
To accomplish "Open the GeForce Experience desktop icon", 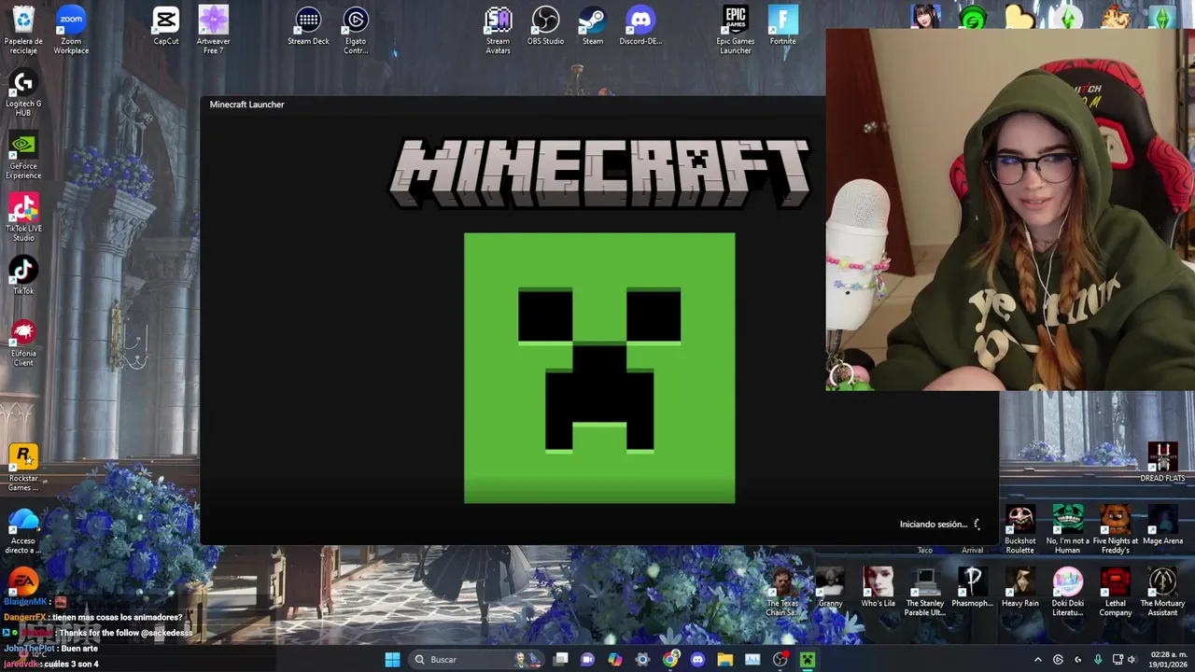I will (23, 154).
